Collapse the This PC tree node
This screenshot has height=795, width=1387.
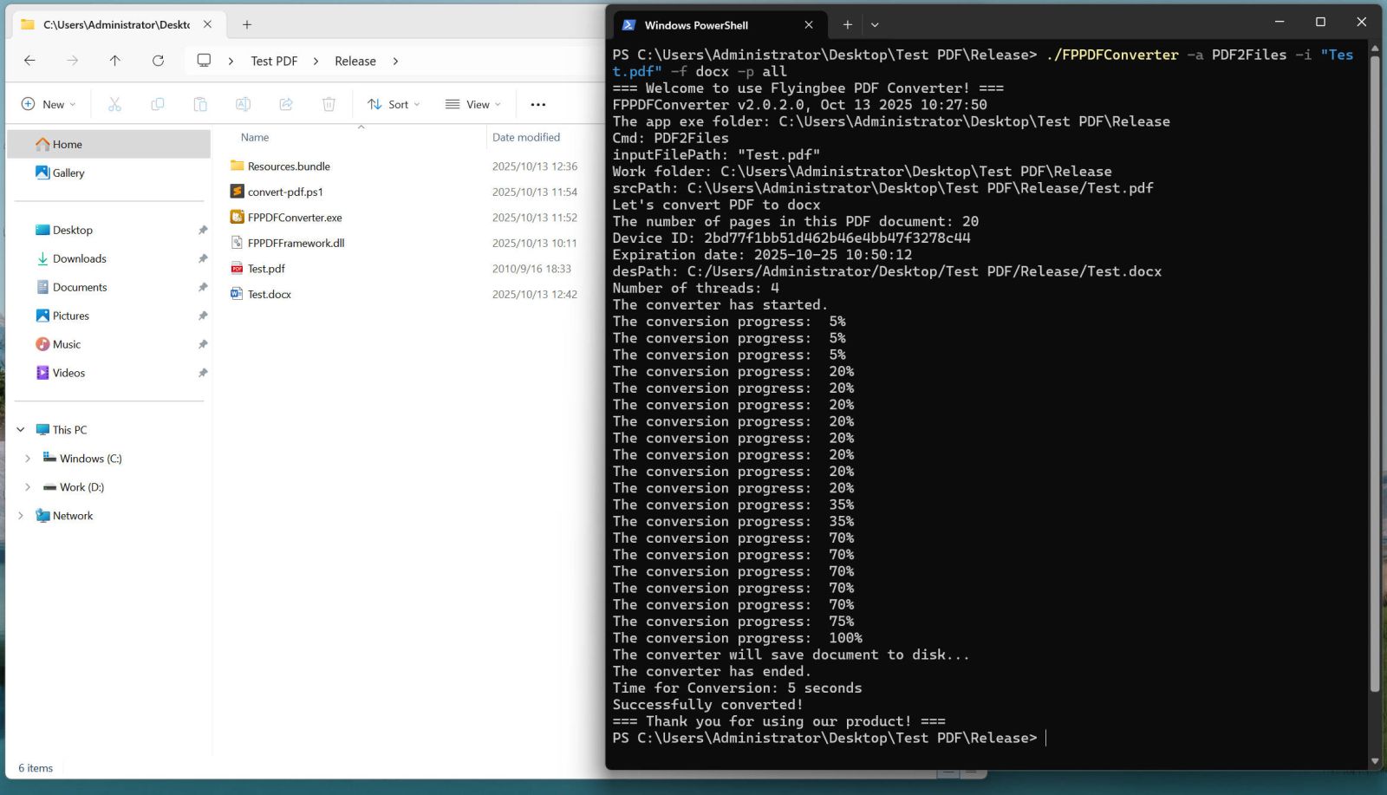tap(21, 430)
